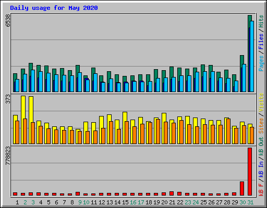Click the 'Daily usage for May 2020' title

point(54,8)
